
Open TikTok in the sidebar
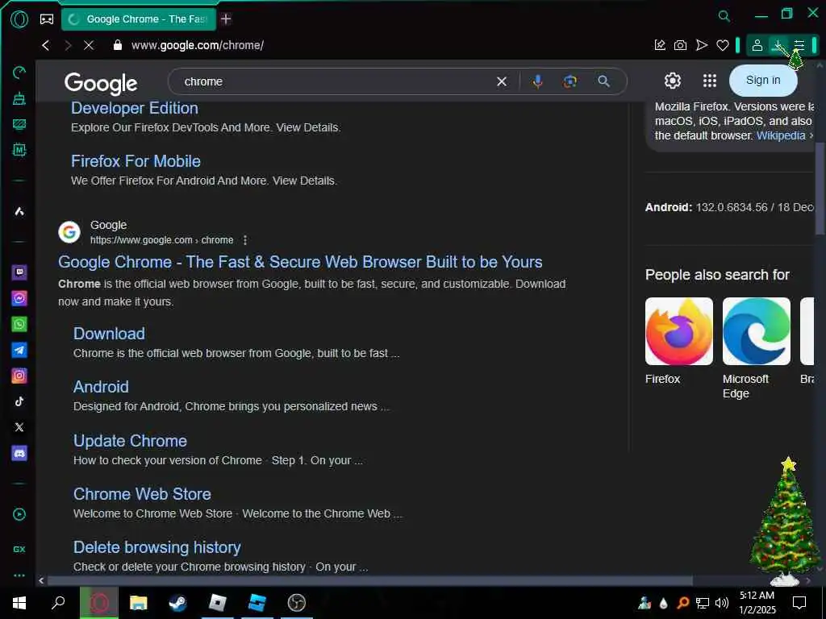point(19,401)
